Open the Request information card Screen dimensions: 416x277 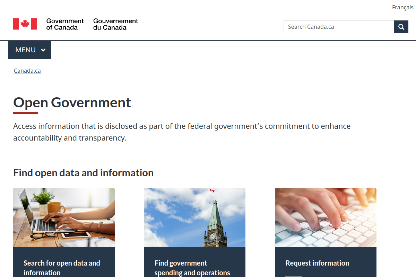(x=317, y=263)
